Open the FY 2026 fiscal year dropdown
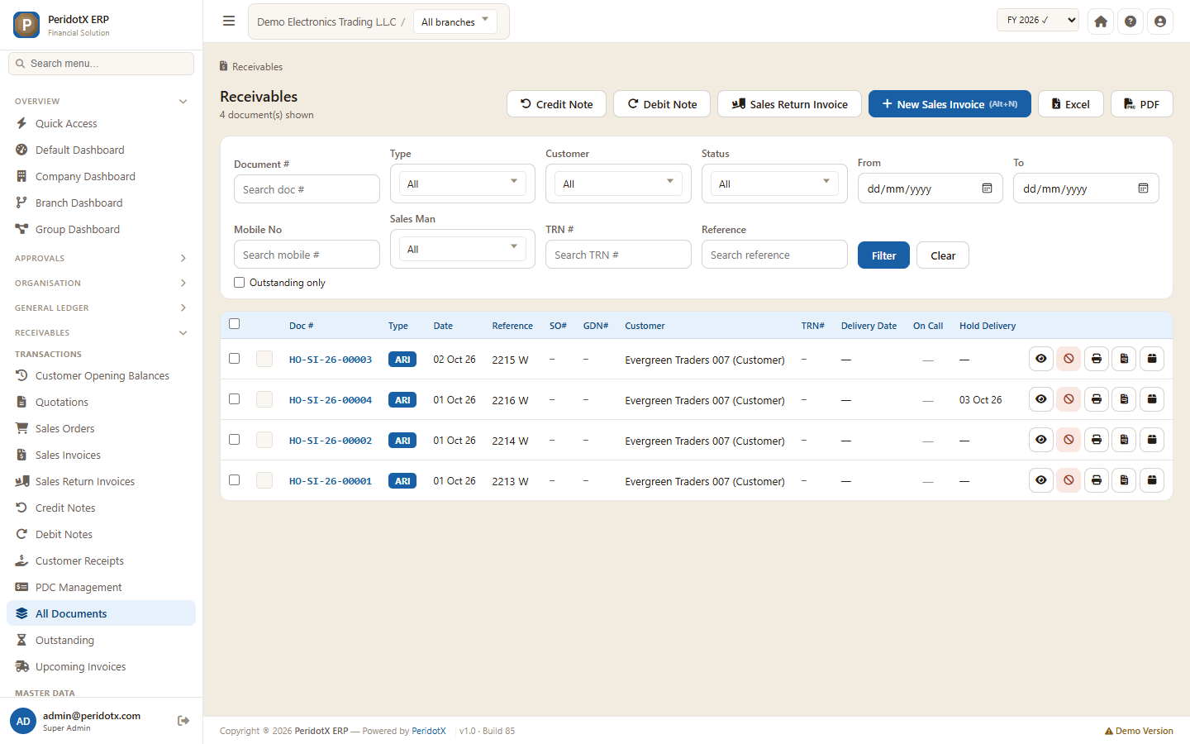Viewport: 1190px width, 744px height. click(x=1038, y=20)
